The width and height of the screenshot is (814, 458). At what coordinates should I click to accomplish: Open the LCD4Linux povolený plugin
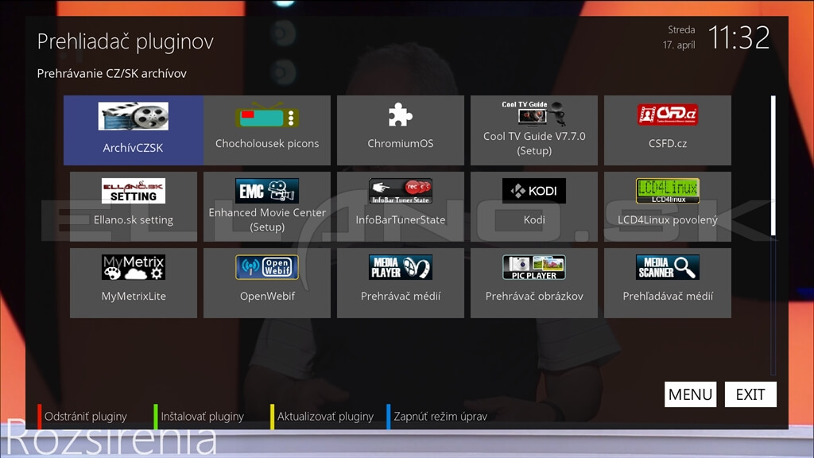point(668,207)
